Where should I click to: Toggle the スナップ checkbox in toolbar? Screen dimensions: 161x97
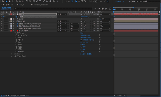pos(96,2)
